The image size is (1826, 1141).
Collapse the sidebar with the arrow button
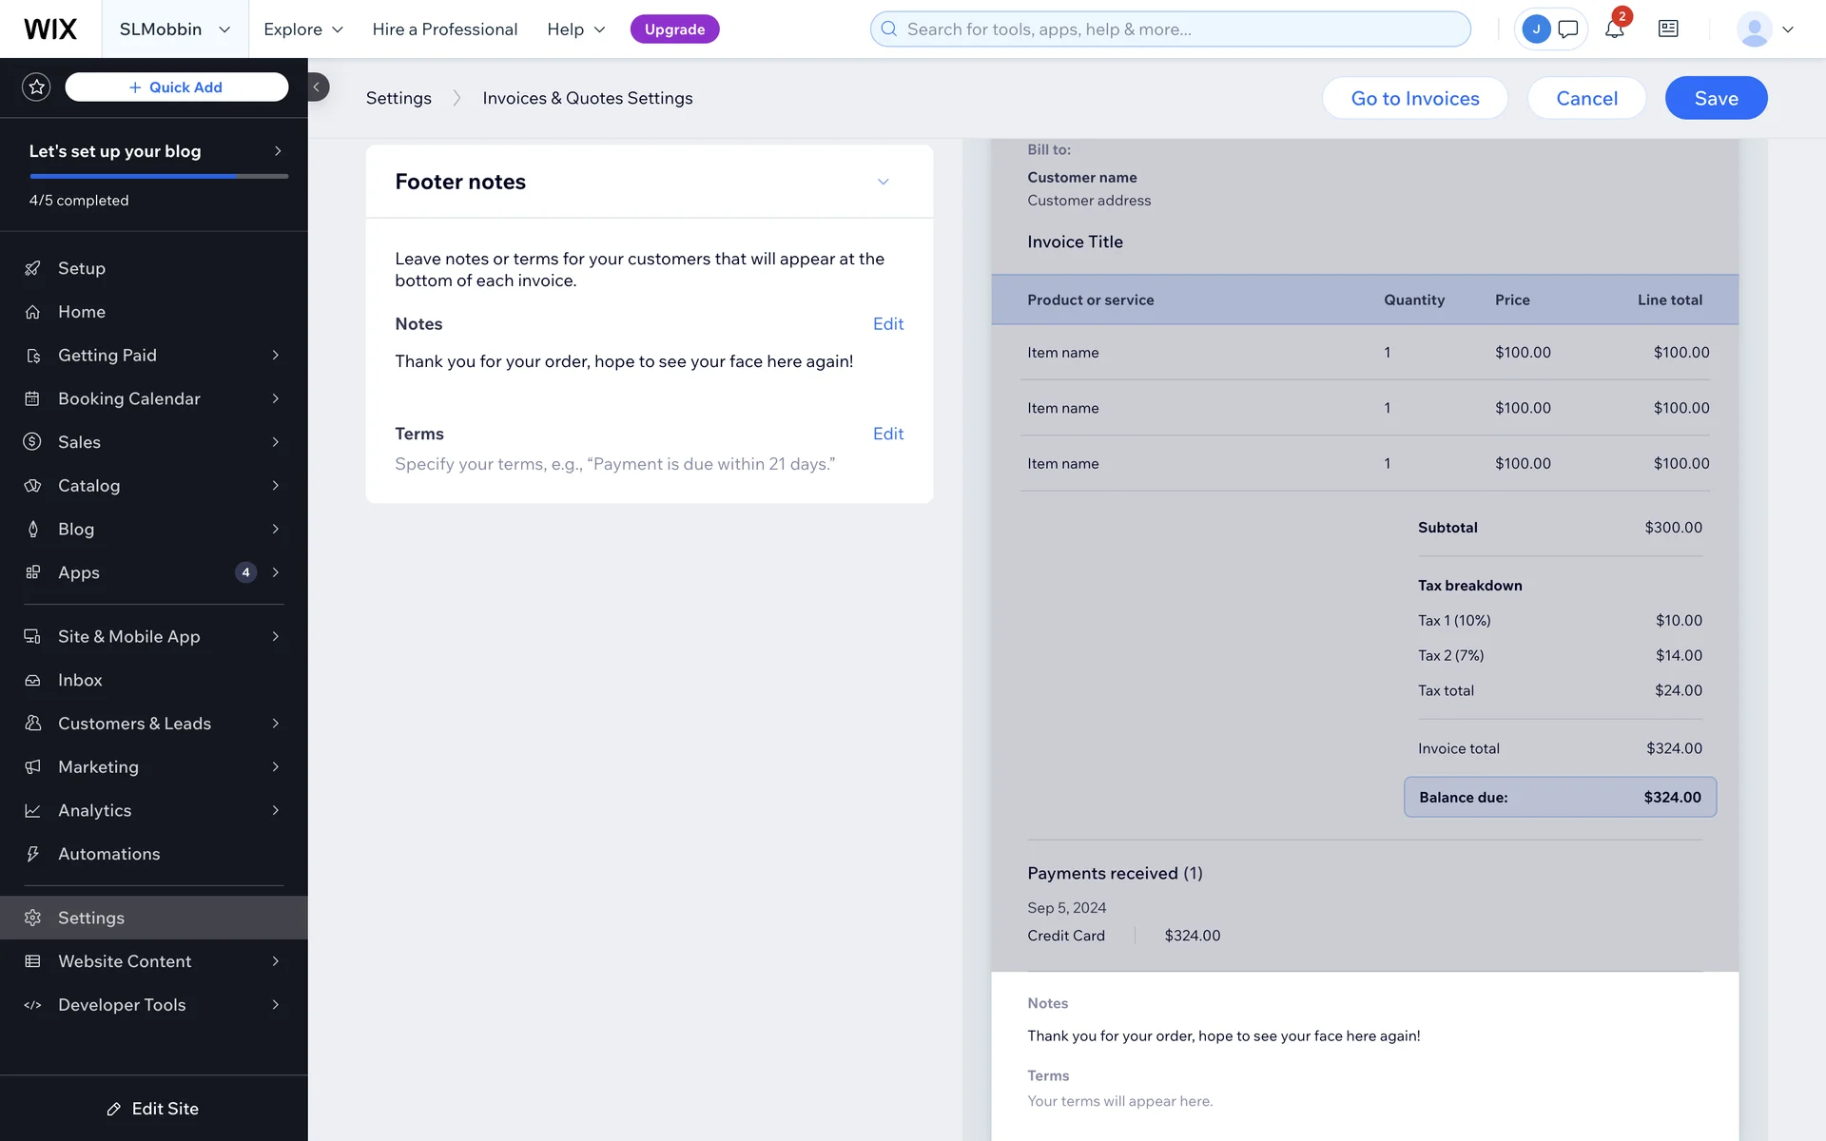(x=317, y=87)
